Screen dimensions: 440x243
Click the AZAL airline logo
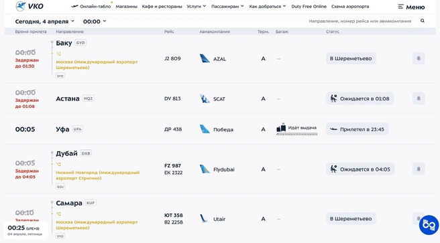click(x=205, y=58)
